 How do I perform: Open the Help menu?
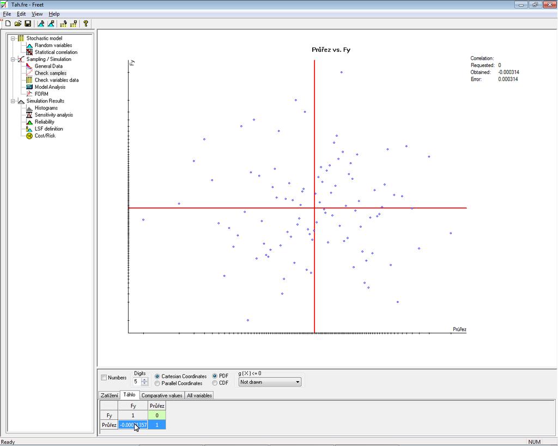pos(54,14)
